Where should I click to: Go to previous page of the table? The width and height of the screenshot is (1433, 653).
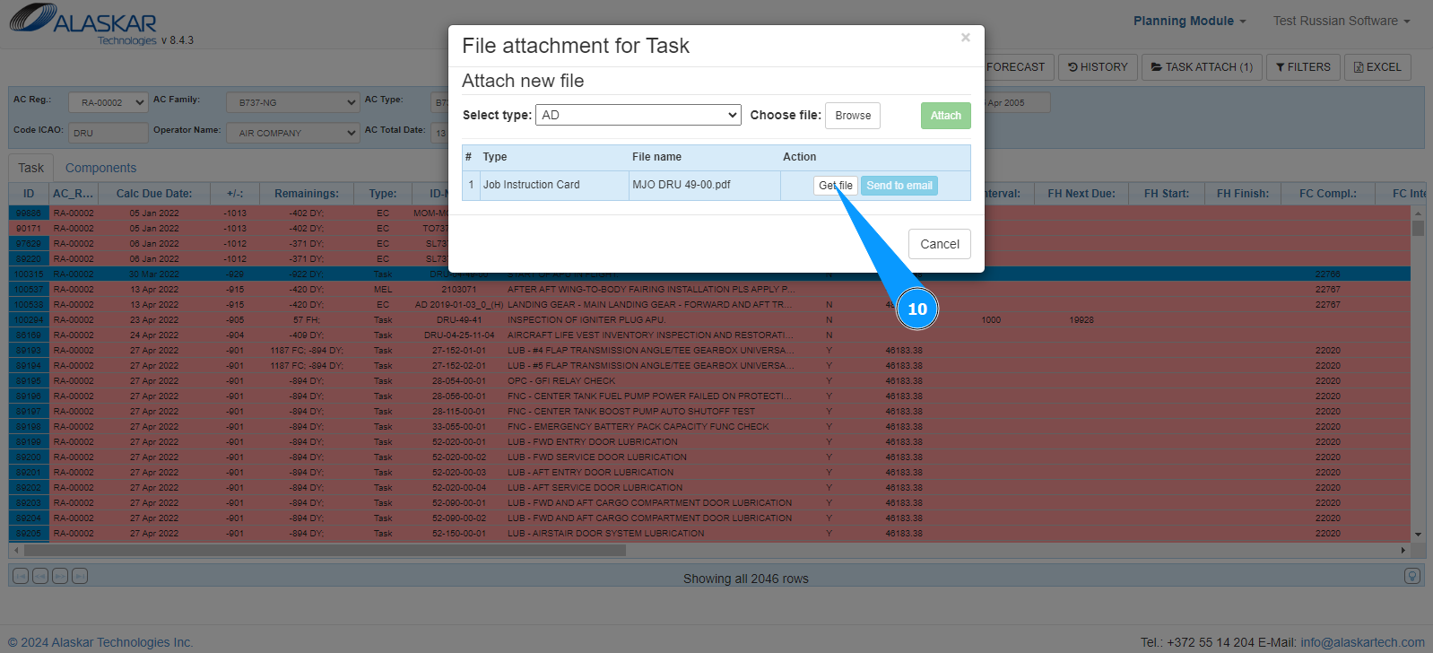[x=40, y=576]
